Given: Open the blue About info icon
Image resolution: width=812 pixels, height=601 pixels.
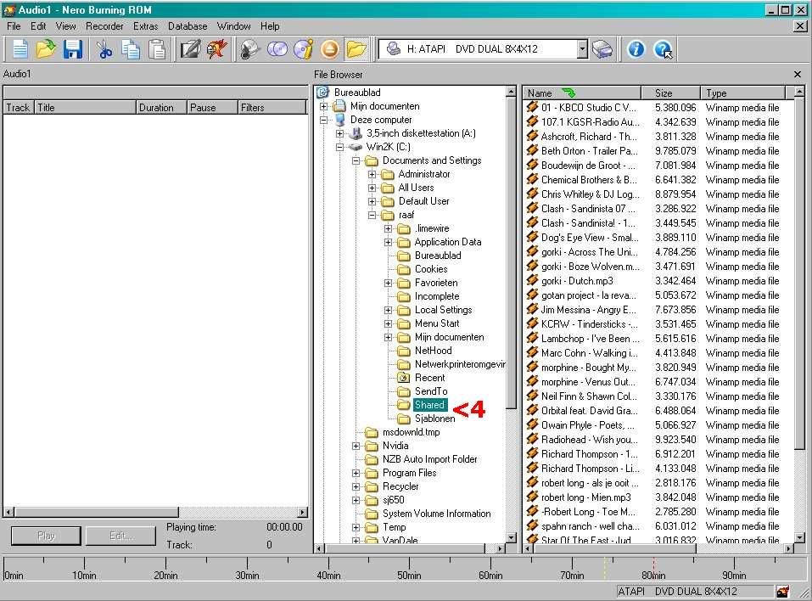Looking at the screenshot, I should (636, 50).
